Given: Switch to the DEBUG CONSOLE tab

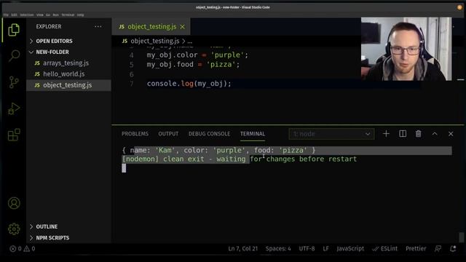Looking at the screenshot, I should [x=209, y=134].
